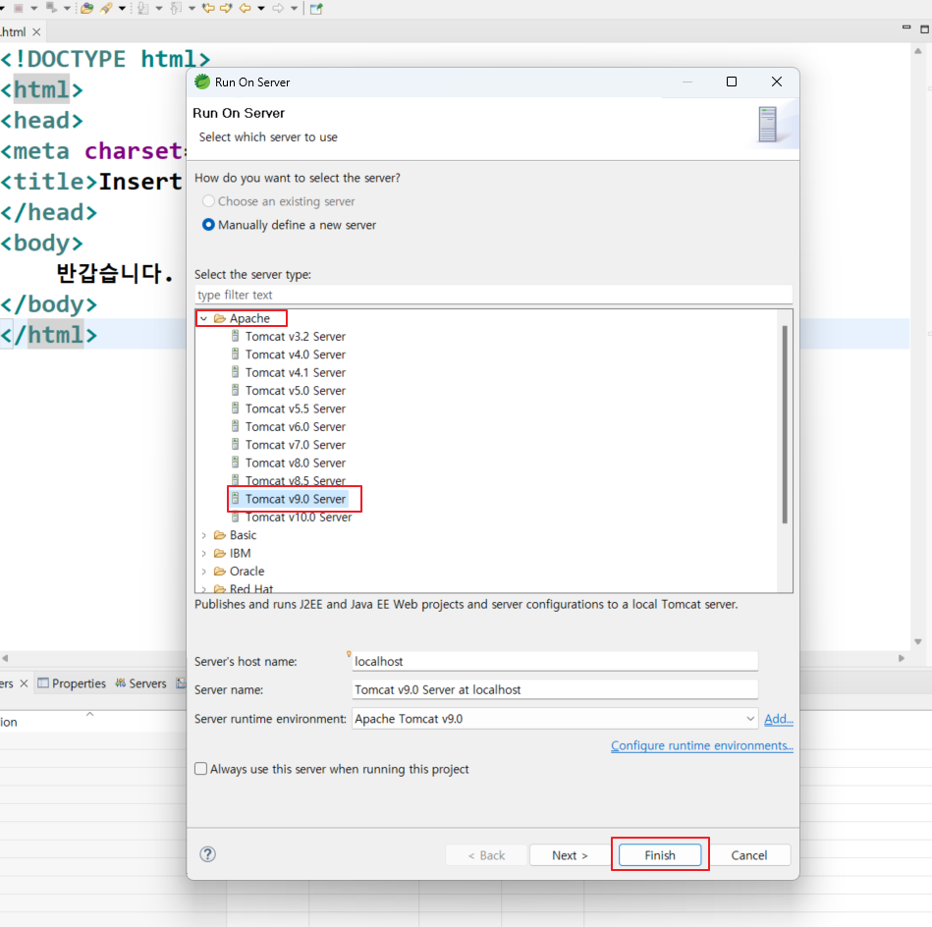
Task: Click the Finish button
Action: [660, 855]
